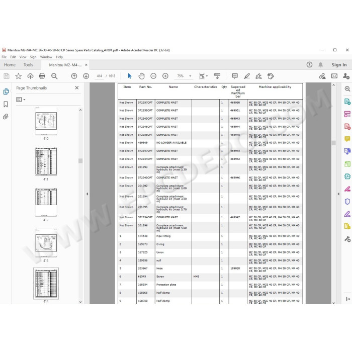Share a link with the link icon
The height and width of the screenshot is (352, 352).
(x=322, y=76)
